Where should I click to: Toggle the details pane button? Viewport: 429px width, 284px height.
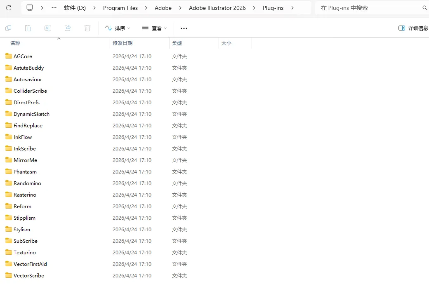tap(413, 28)
